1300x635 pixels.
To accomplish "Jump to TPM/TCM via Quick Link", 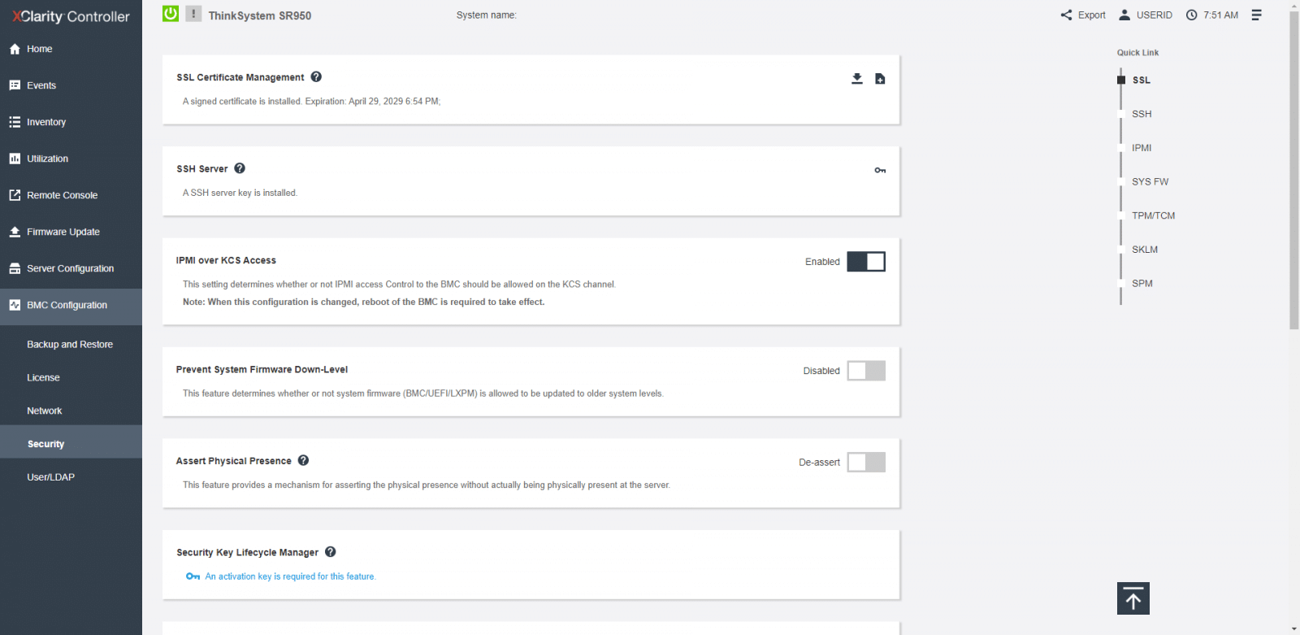I will coord(1153,215).
